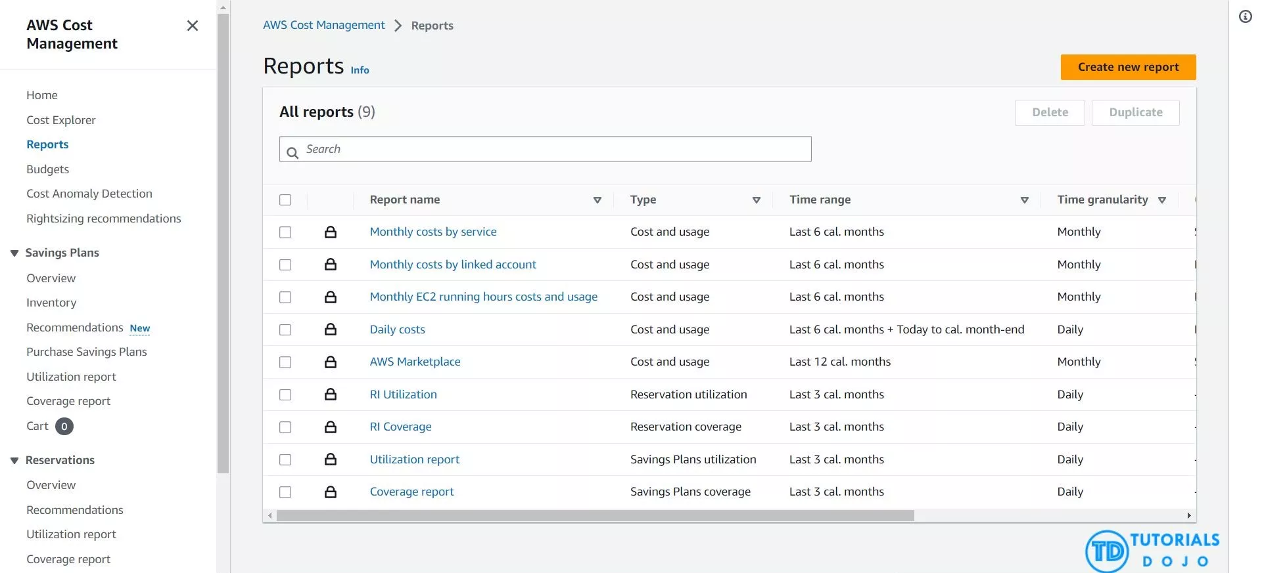Image resolution: width=1262 pixels, height=573 pixels.
Task: Click lock icon for Monthly costs by linked account
Action: pos(331,265)
